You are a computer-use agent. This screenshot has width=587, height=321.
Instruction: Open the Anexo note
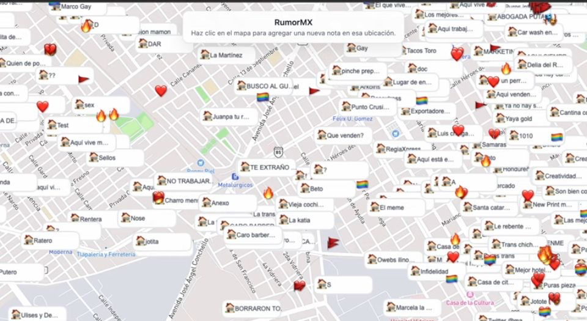click(227, 203)
